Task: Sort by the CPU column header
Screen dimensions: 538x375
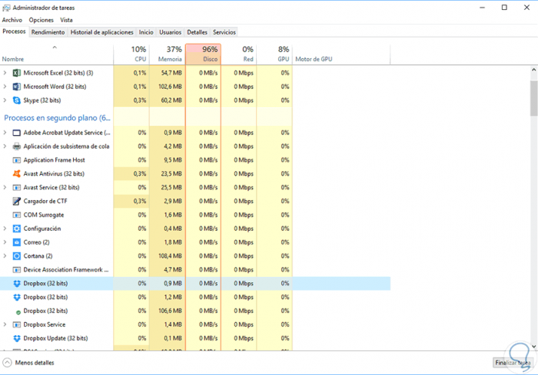Action: click(x=131, y=54)
